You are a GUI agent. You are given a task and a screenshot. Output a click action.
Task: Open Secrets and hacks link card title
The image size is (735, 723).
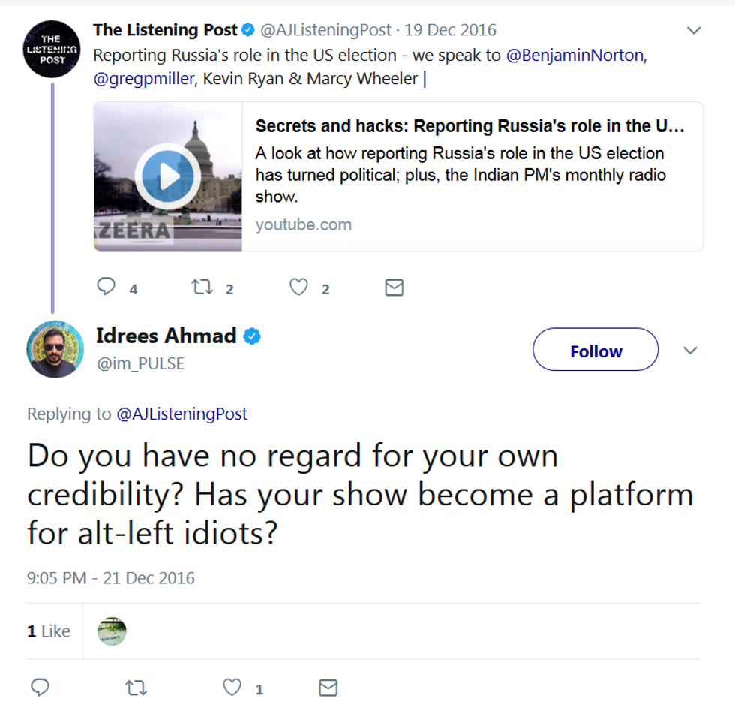(x=469, y=126)
